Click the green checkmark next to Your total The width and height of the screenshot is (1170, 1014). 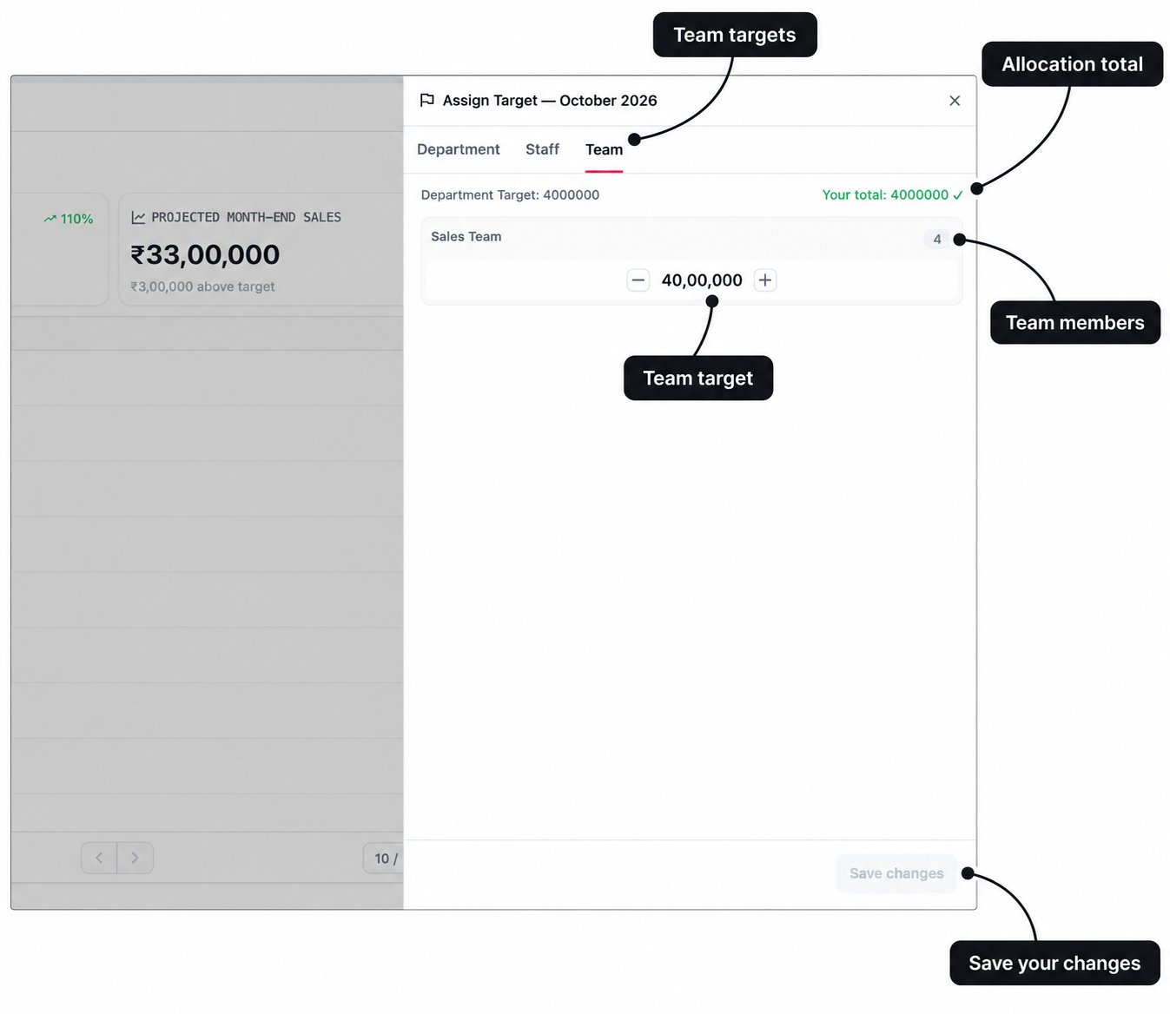(958, 195)
